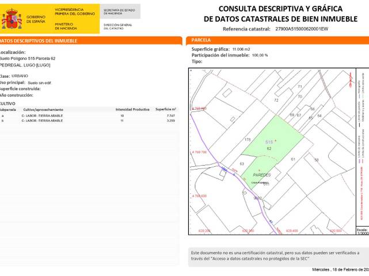Screen dimensions: 369x276
Task: Click Suelo Polígono 515 Parcela 62 text
Action: pos(28,58)
